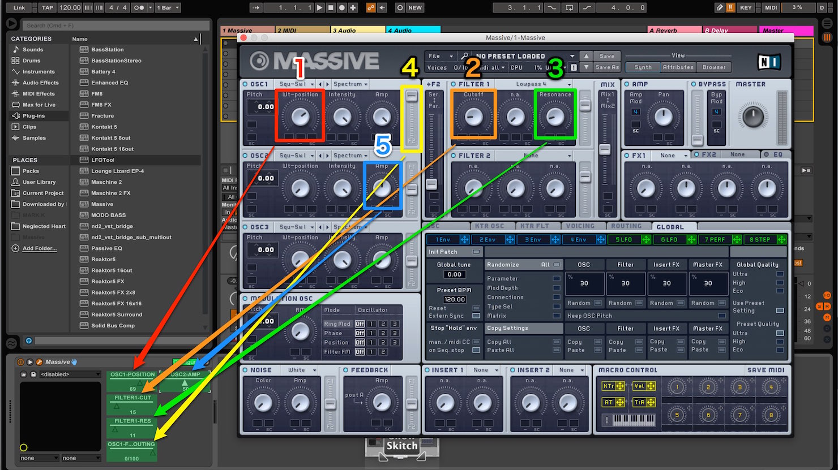
Task: Click the Add Folder link
Action: (x=39, y=248)
